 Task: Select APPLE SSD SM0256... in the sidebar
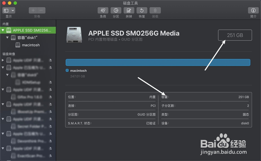click(x=28, y=30)
